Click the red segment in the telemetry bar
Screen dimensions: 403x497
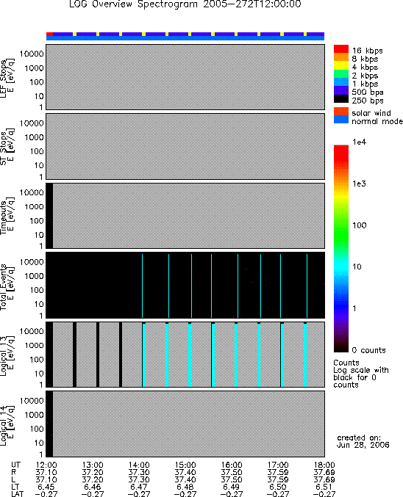[x=49, y=34]
